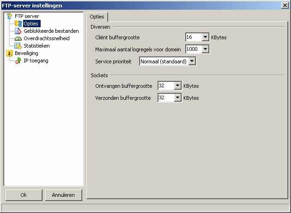Open Verzonden buffergrootte dropdown arrow
291x213 pixels.
click(x=178, y=97)
